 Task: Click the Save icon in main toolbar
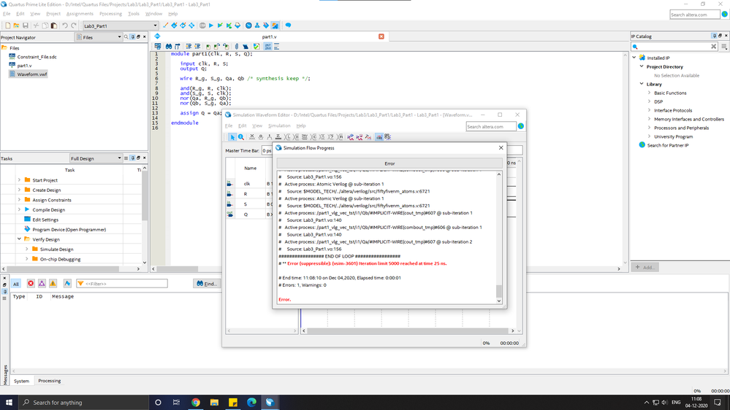pyautogui.click(x=26, y=26)
